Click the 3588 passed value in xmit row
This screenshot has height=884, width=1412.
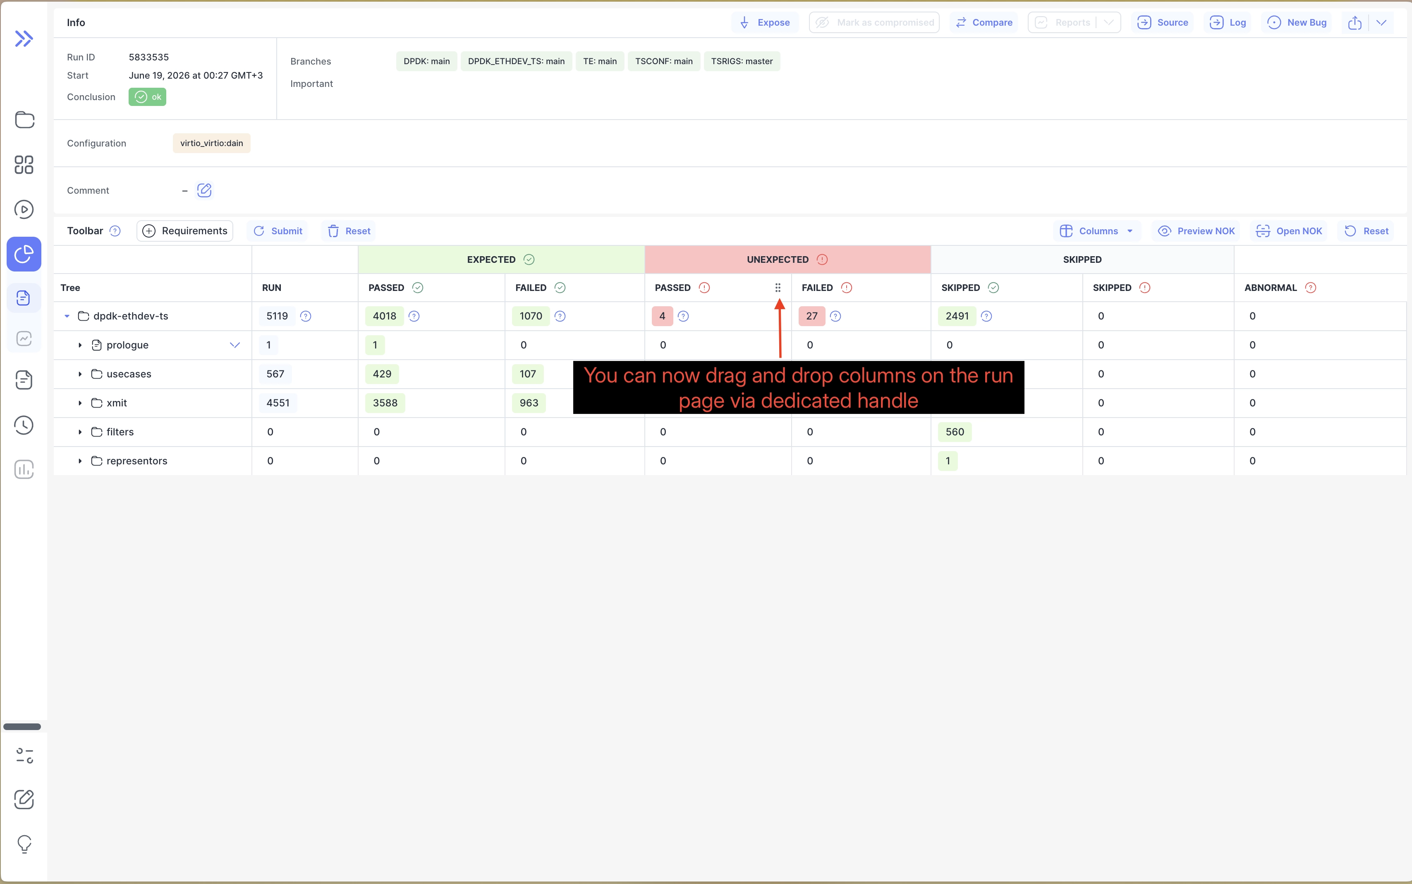pos(385,403)
